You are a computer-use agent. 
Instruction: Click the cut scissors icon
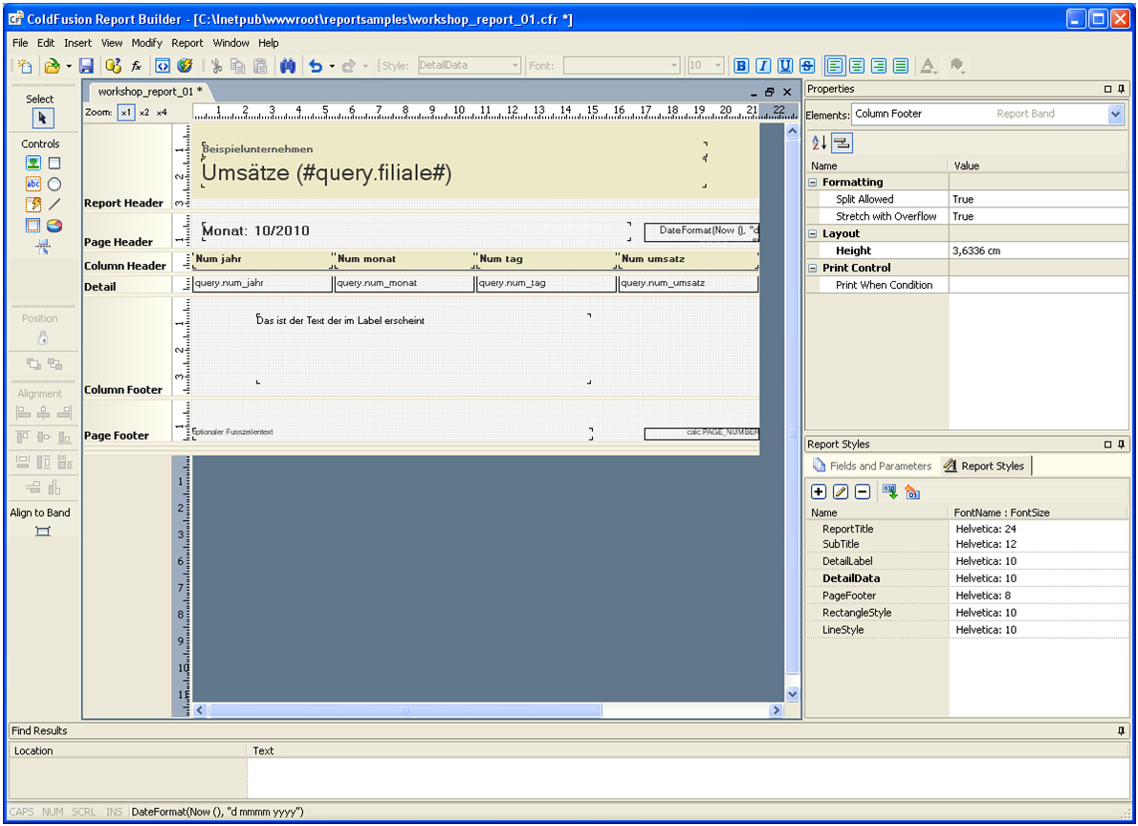(216, 66)
